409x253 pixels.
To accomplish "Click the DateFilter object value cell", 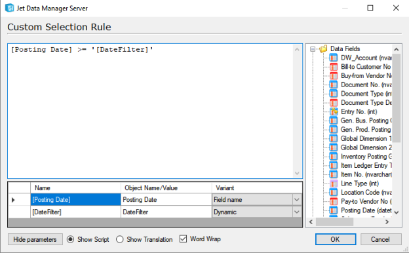I will tap(166, 212).
